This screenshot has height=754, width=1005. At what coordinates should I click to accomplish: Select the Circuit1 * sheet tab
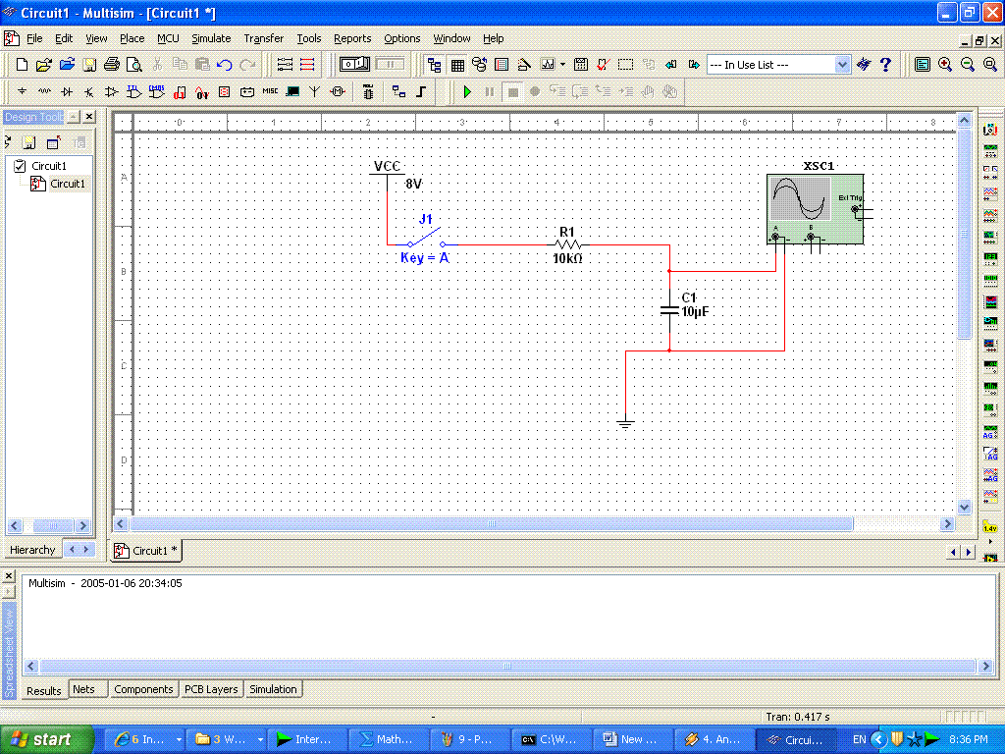(147, 550)
